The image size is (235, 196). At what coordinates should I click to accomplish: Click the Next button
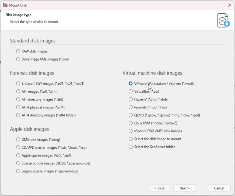184,188
